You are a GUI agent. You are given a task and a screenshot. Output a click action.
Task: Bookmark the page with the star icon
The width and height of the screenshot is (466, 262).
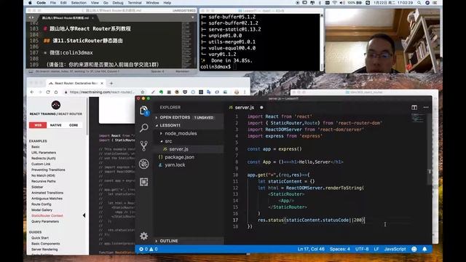pos(143,92)
